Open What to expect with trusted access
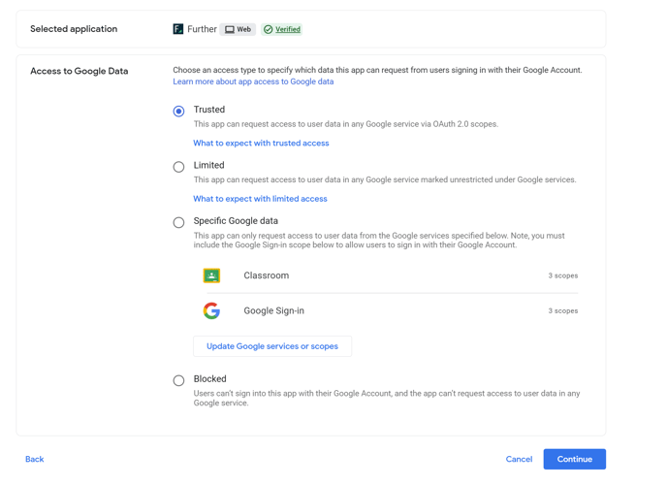 [x=261, y=143]
